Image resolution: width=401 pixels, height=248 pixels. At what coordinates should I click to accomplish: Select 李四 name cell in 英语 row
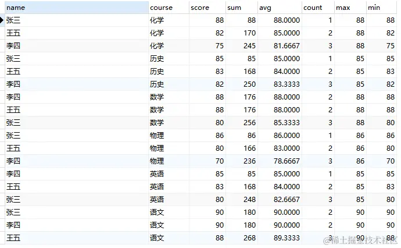point(77,174)
